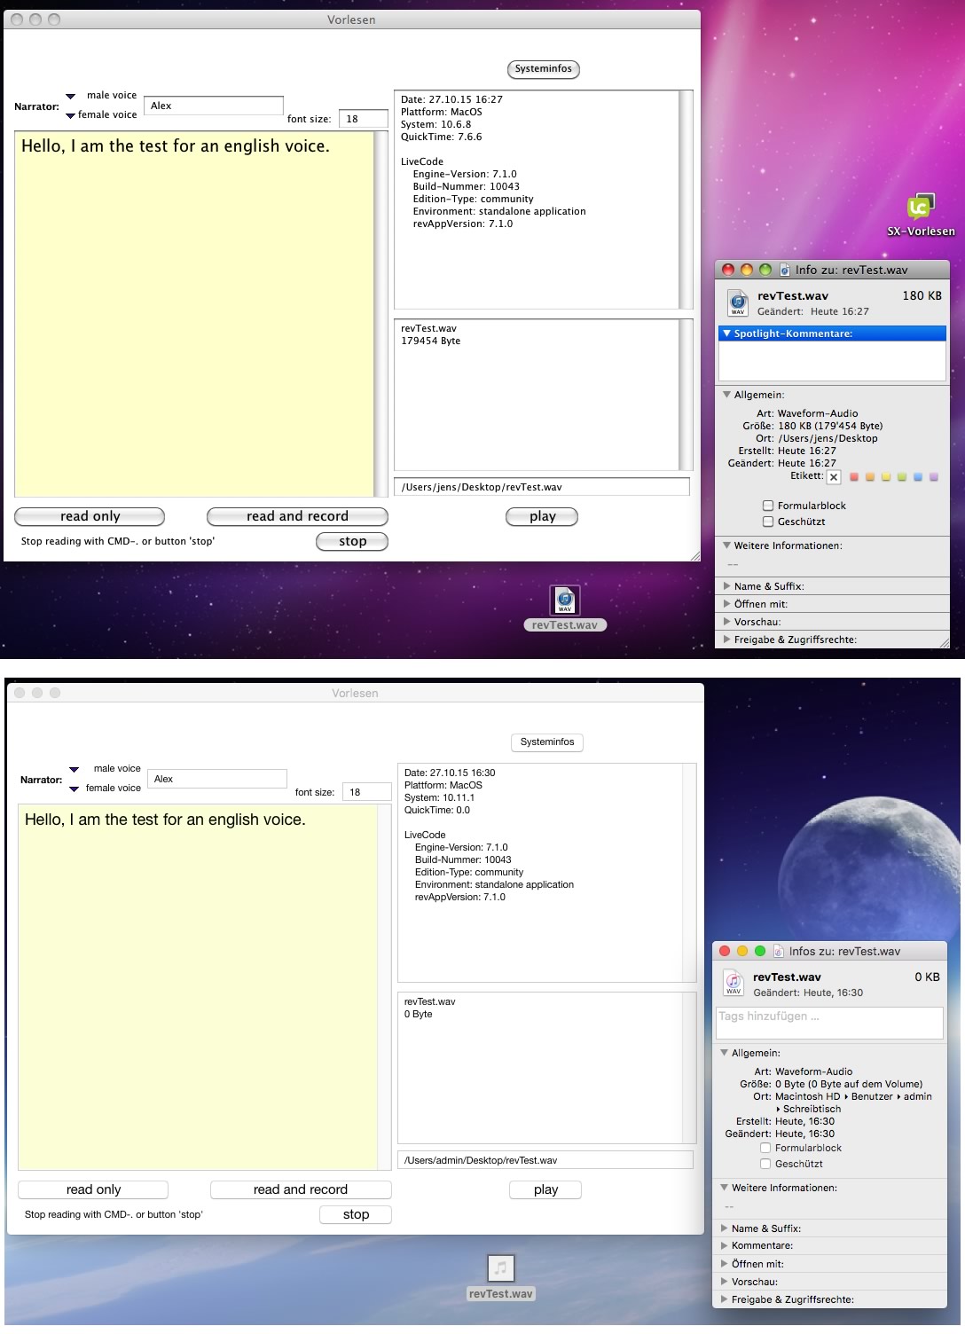
Task: Click the title bar proxy icon of 'Info zu: revTest.wav'
Action: click(x=785, y=270)
